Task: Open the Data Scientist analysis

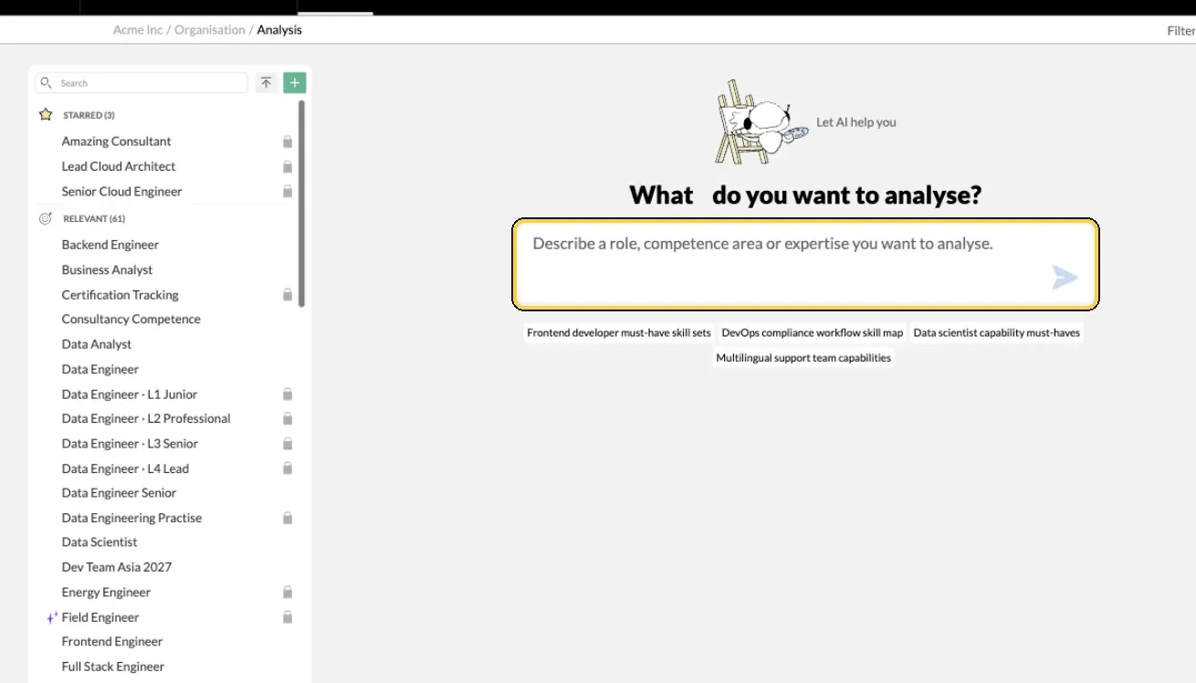Action: coord(100,542)
